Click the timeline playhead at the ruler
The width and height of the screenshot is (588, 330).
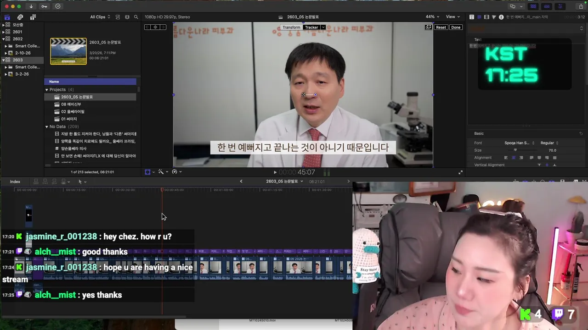[x=162, y=189]
